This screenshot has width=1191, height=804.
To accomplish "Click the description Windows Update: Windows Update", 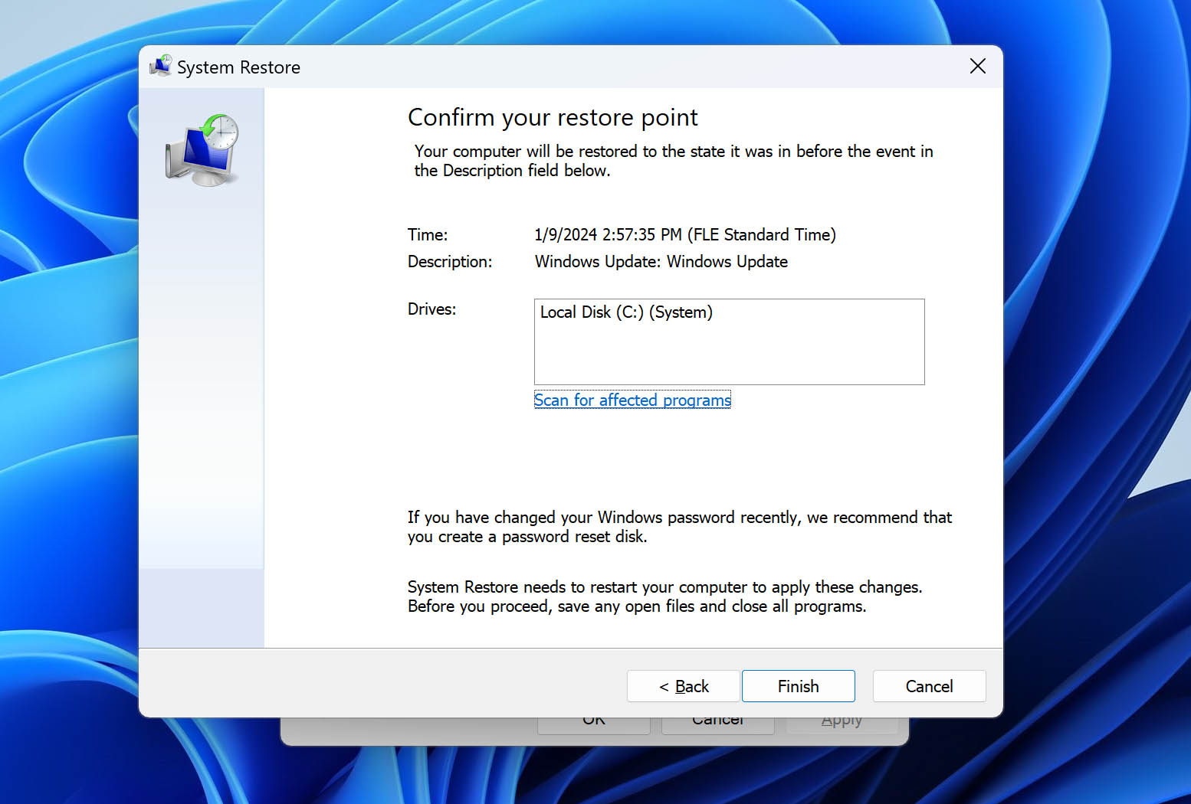I will 661,261.
